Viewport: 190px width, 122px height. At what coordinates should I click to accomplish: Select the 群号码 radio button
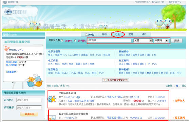75,41
